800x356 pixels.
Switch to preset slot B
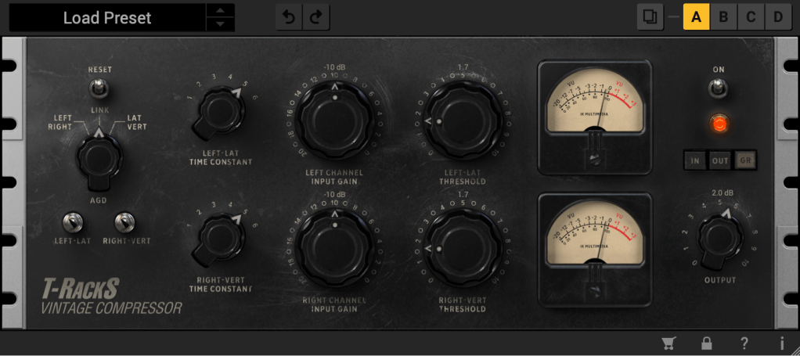point(723,17)
